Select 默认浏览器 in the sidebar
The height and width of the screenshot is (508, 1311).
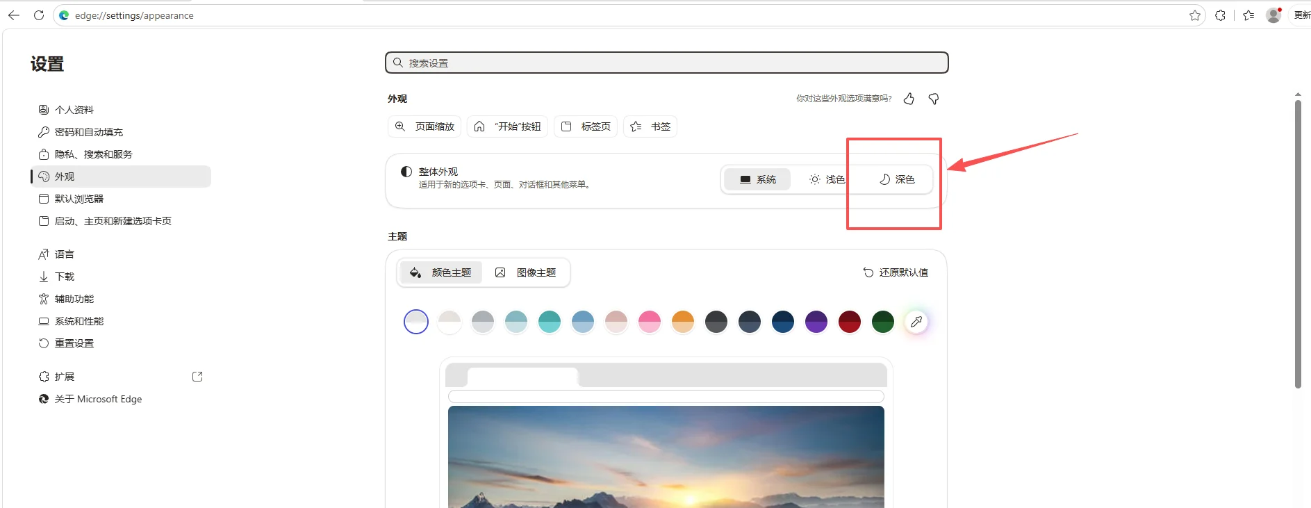tap(121, 199)
